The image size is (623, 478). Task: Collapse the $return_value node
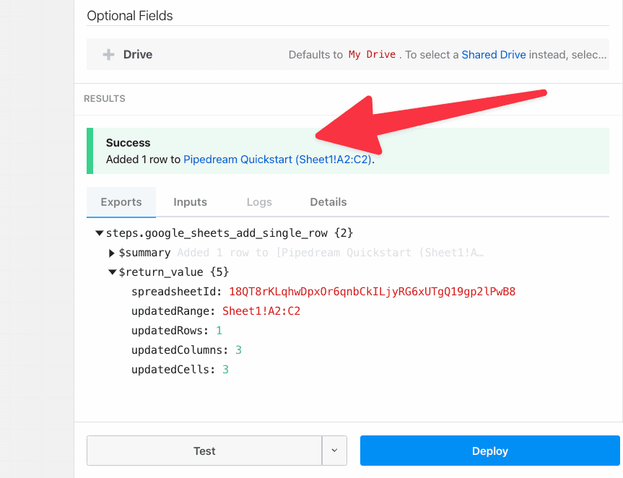112,272
